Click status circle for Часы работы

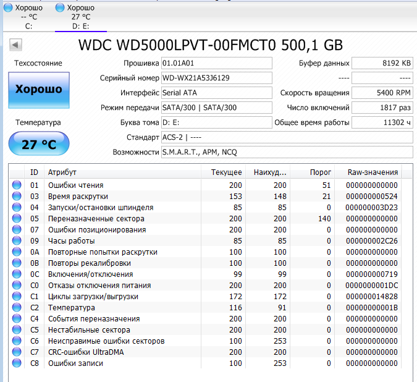tap(17, 240)
